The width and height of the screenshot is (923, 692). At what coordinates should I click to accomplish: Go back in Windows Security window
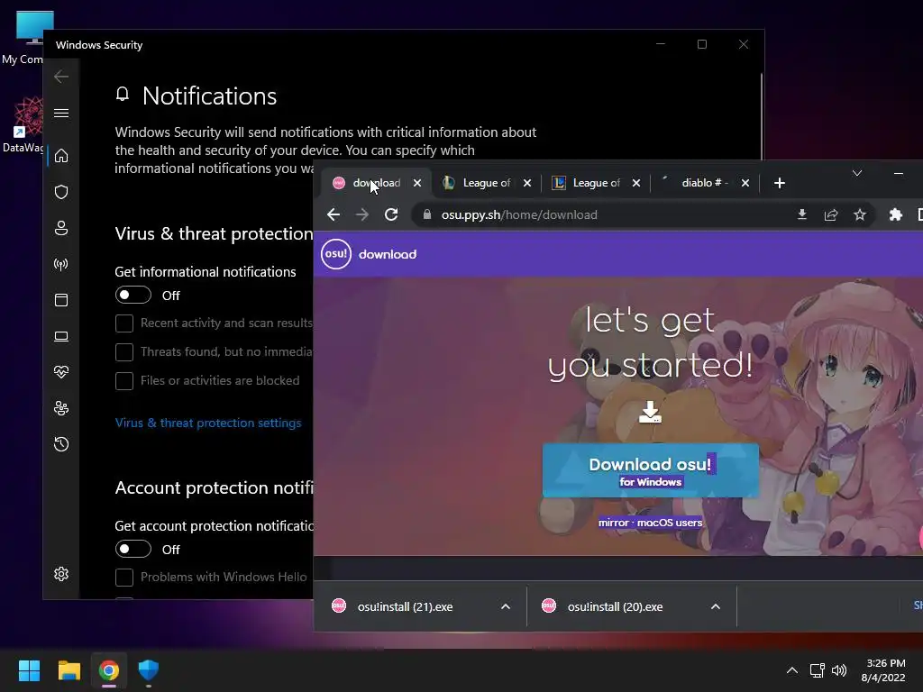61,77
